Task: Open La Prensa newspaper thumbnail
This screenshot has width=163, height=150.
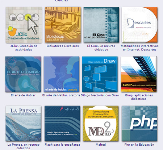Action: (23, 124)
